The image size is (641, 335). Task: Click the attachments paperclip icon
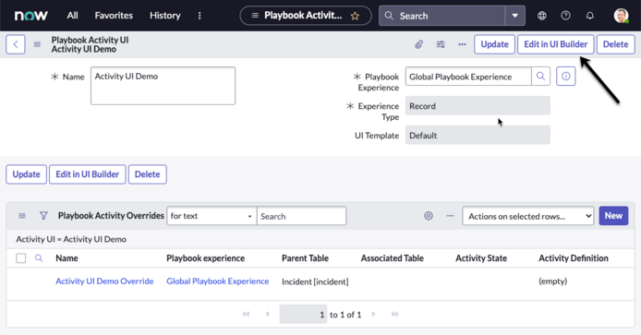coord(418,44)
